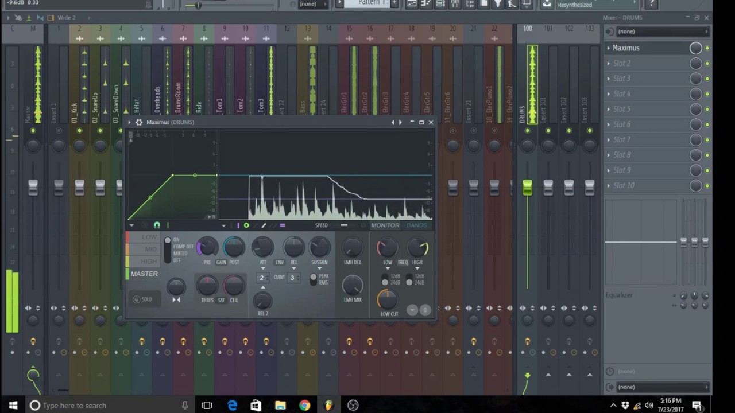Toggle the Slot 2 enable LED
Image resolution: width=735 pixels, height=413 pixels.
(707, 64)
